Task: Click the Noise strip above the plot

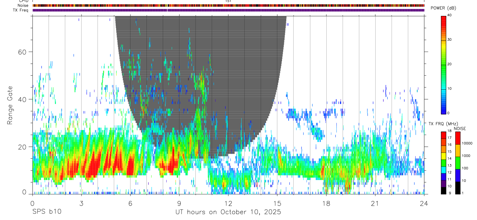Action: coord(228,5)
